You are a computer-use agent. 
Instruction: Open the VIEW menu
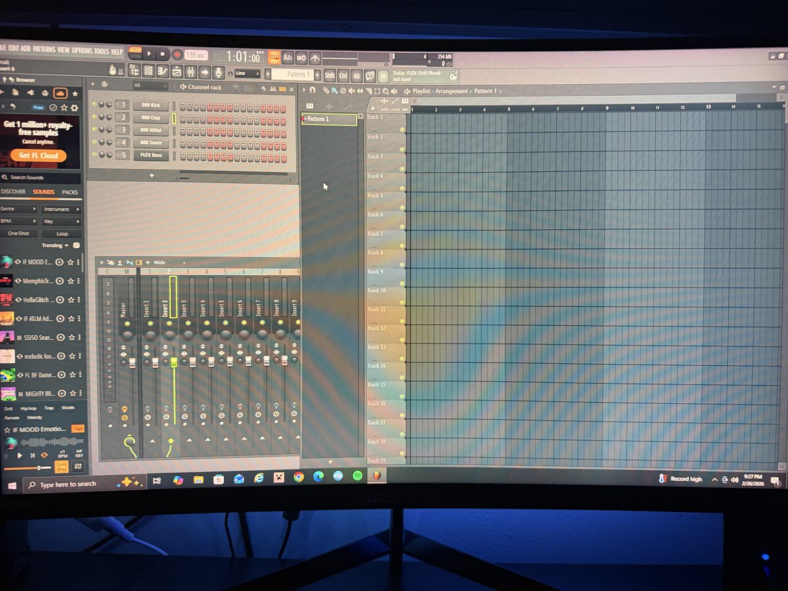pyautogui.click(x=63, y=50)
